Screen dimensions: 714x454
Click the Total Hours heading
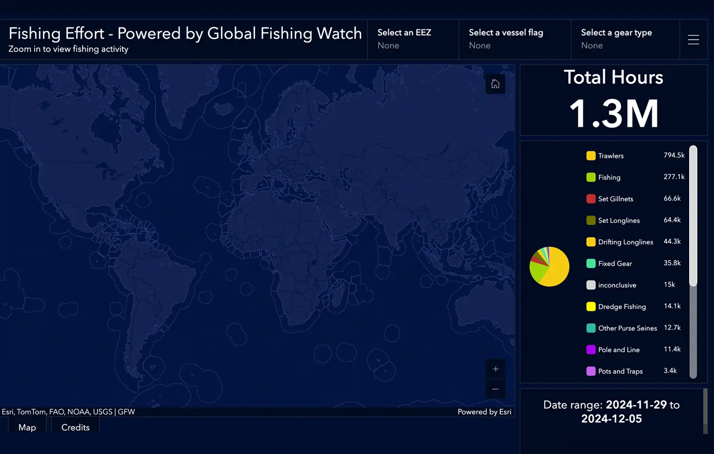[x=614, y=77]
